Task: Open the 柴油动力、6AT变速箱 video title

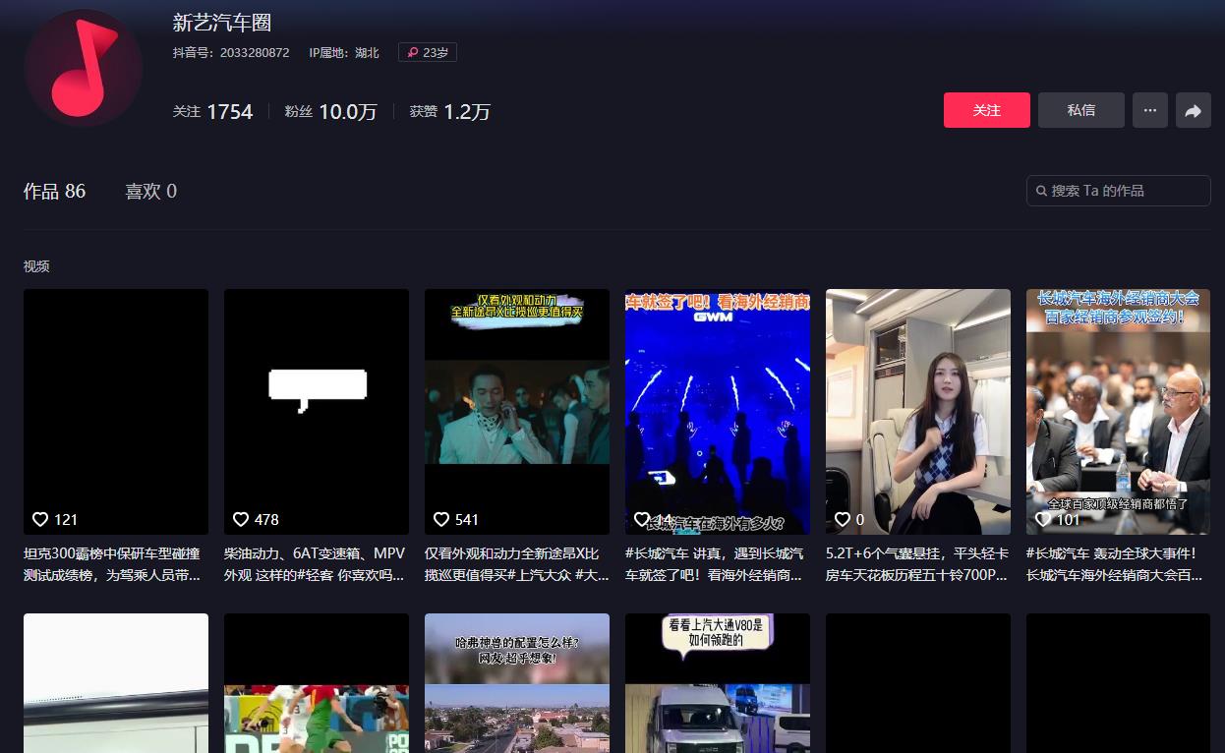Action: (317, 564)
